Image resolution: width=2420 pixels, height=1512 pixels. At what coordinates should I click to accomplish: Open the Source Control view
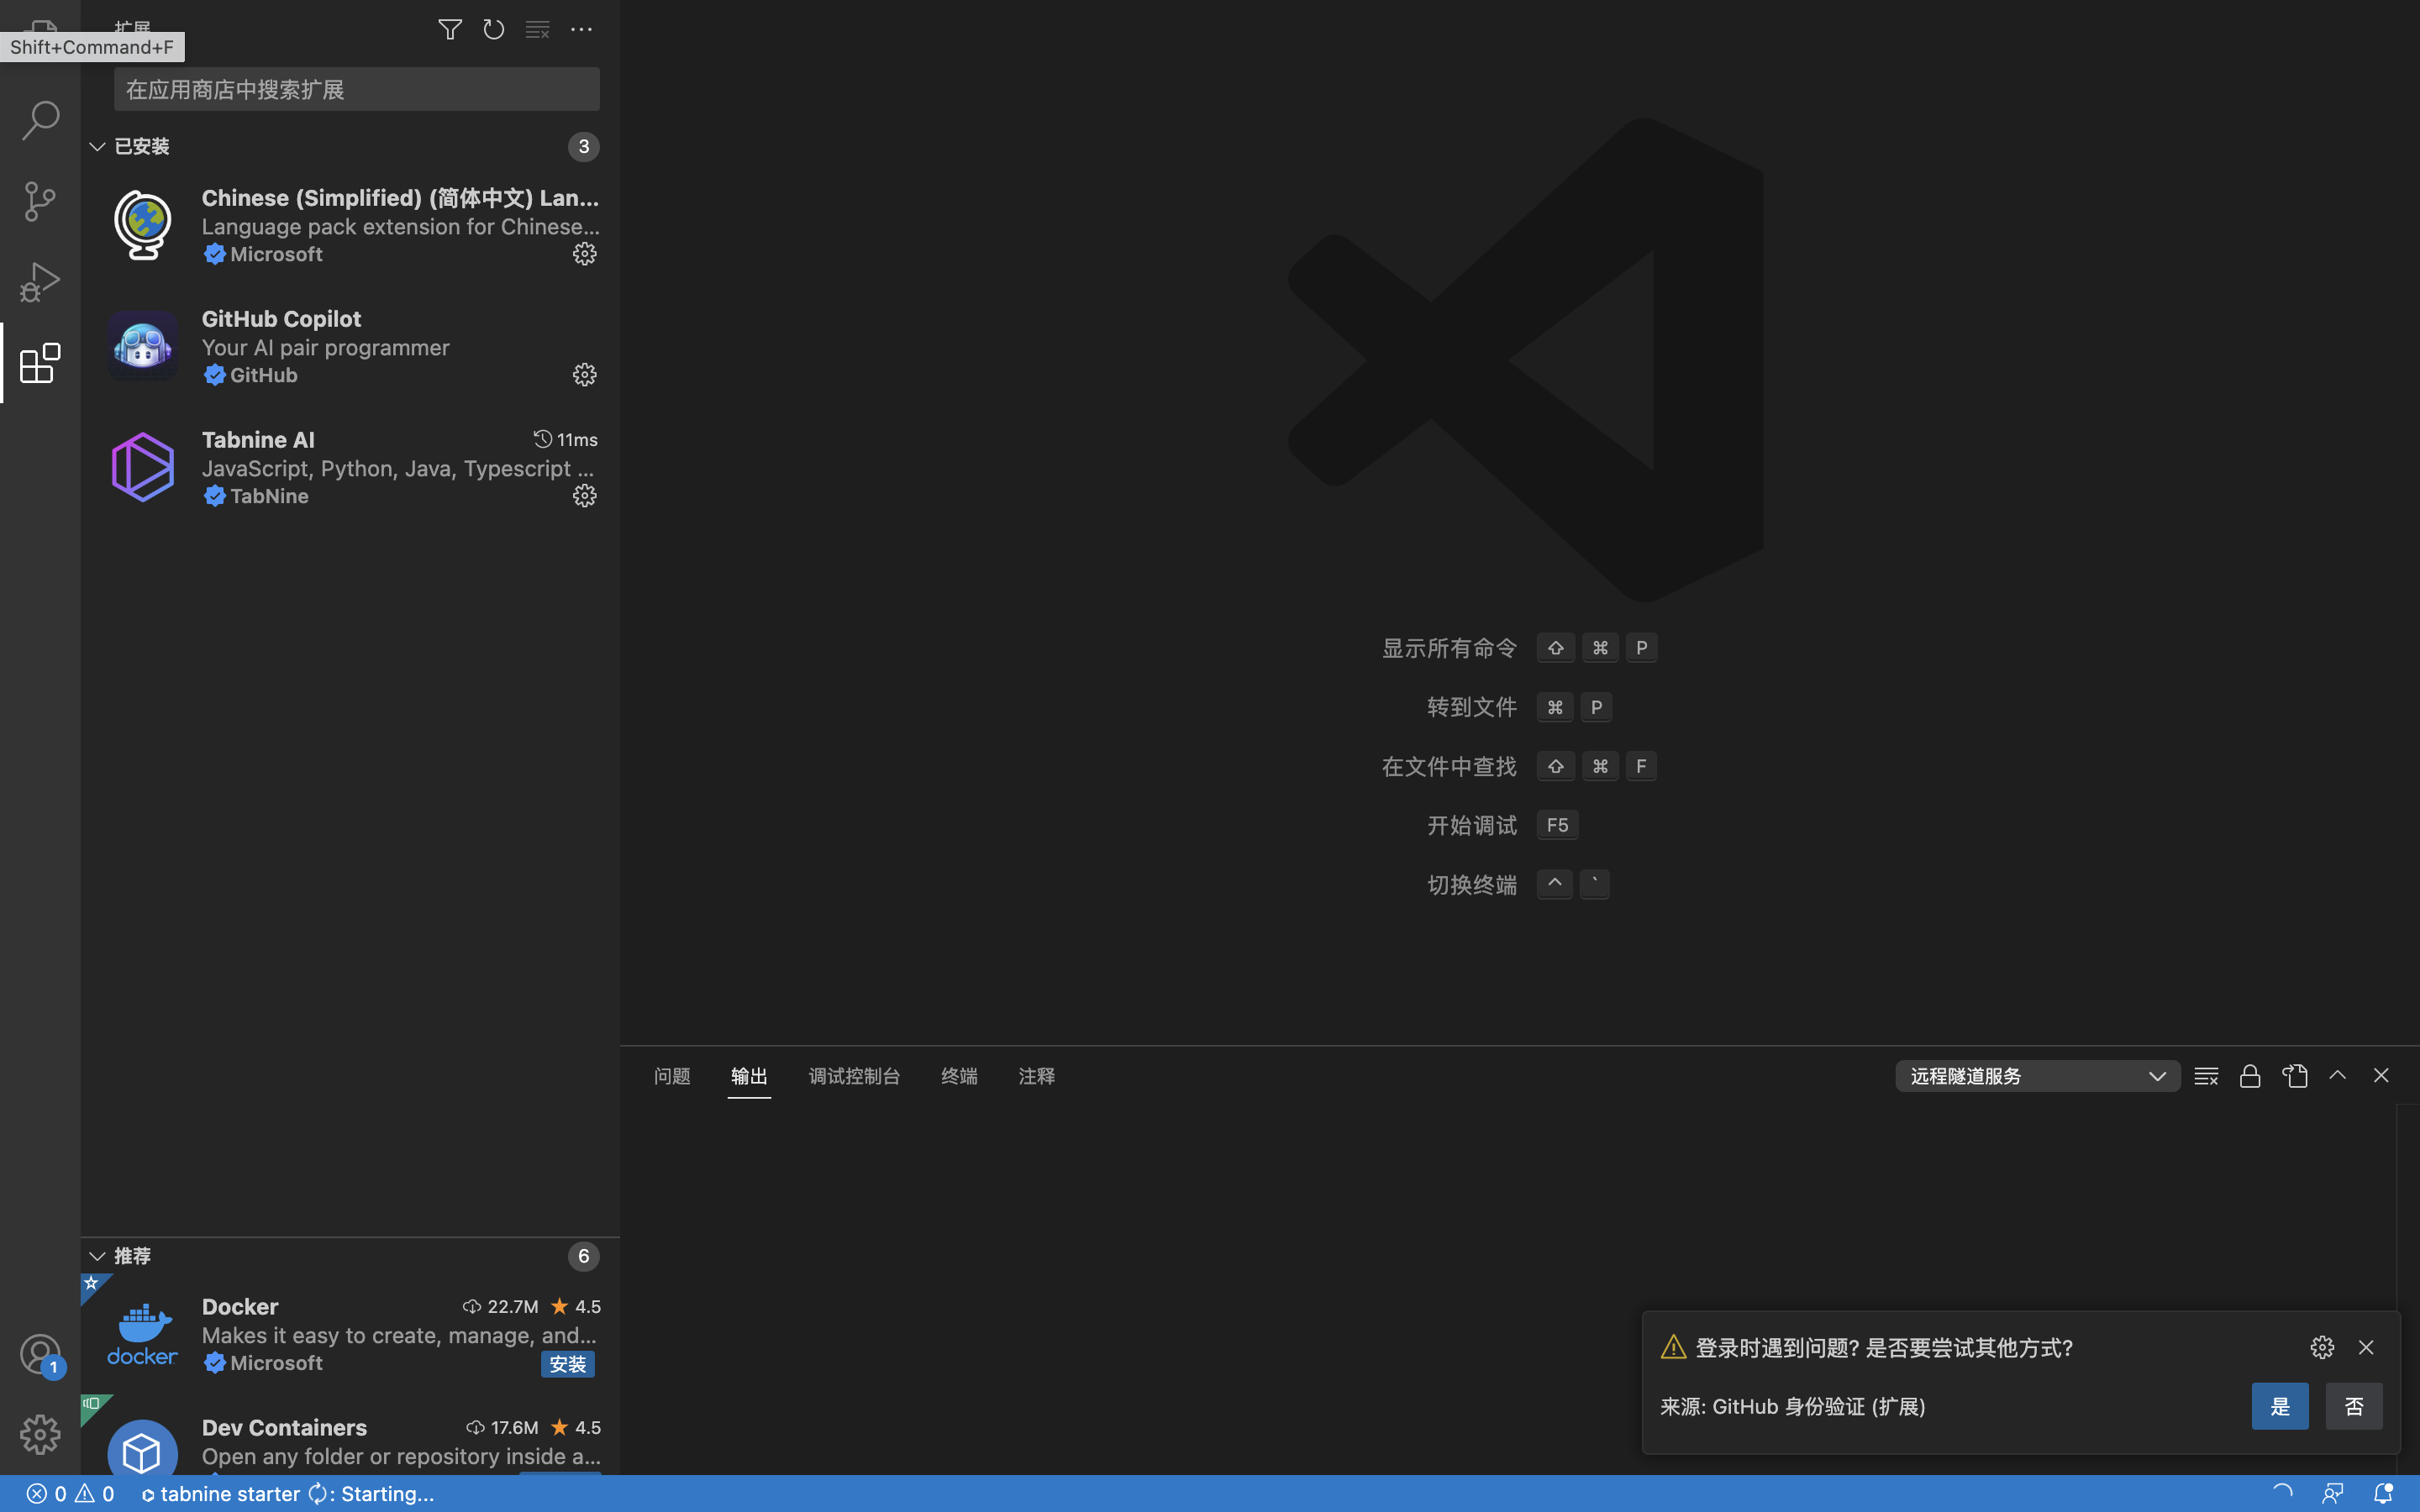tap(40, 200)
